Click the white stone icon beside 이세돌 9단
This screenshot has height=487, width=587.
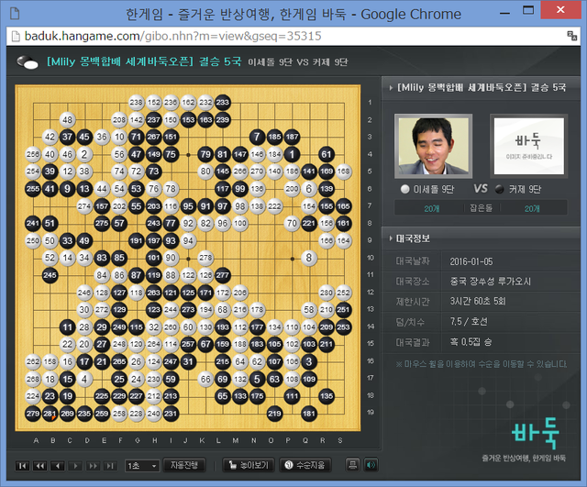(x=405, y=189)
